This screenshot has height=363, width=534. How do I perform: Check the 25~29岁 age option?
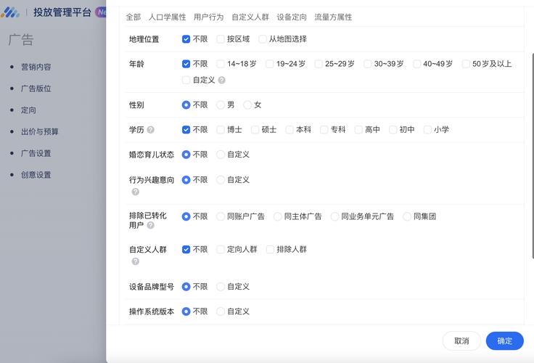pyautogui.click(x=319, y=64)
